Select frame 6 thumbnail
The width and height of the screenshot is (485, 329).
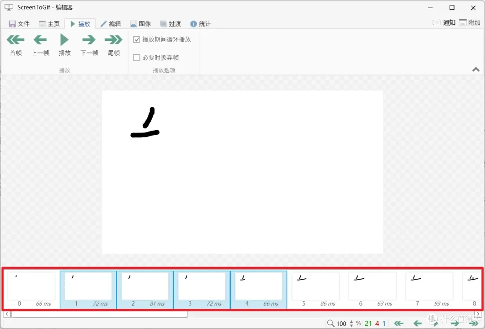(373, 290)
